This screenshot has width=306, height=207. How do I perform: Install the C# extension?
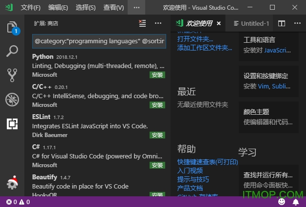pos(157,165)
